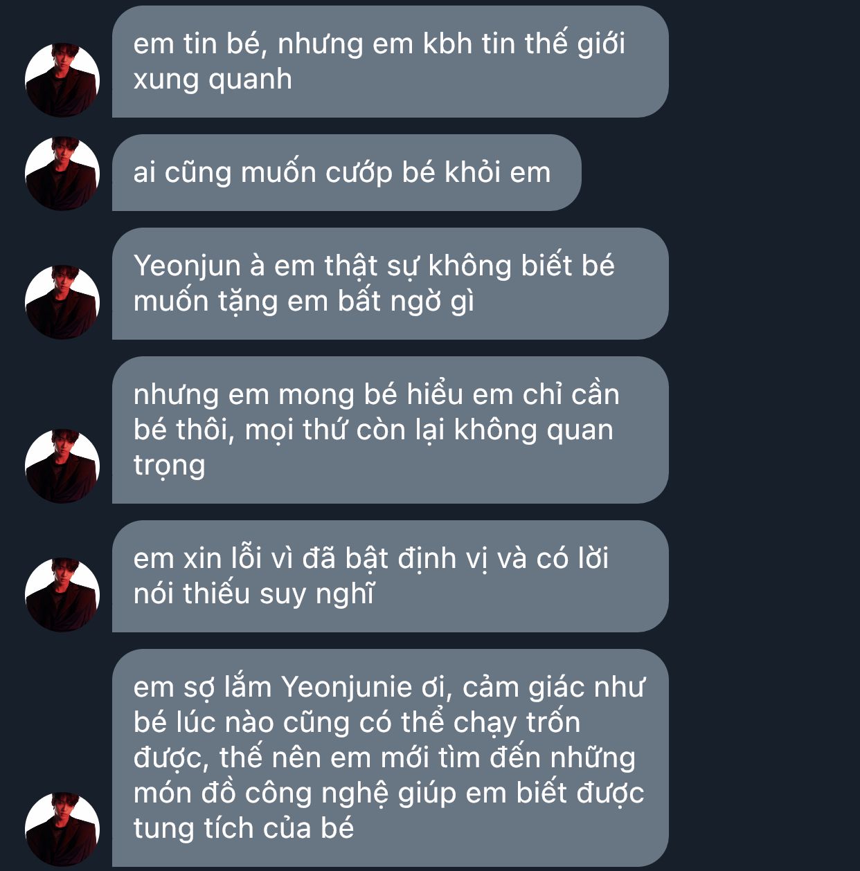Viewport: 860px width, 871px height.
Task: Click the line "nói thiếu suy nghĩ"
Action: pyautogui.click(x=254, y=594)
